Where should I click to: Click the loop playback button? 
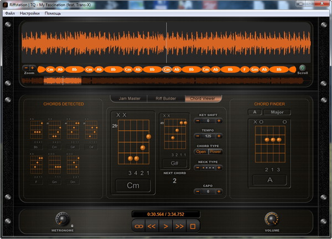pos(138,226)
